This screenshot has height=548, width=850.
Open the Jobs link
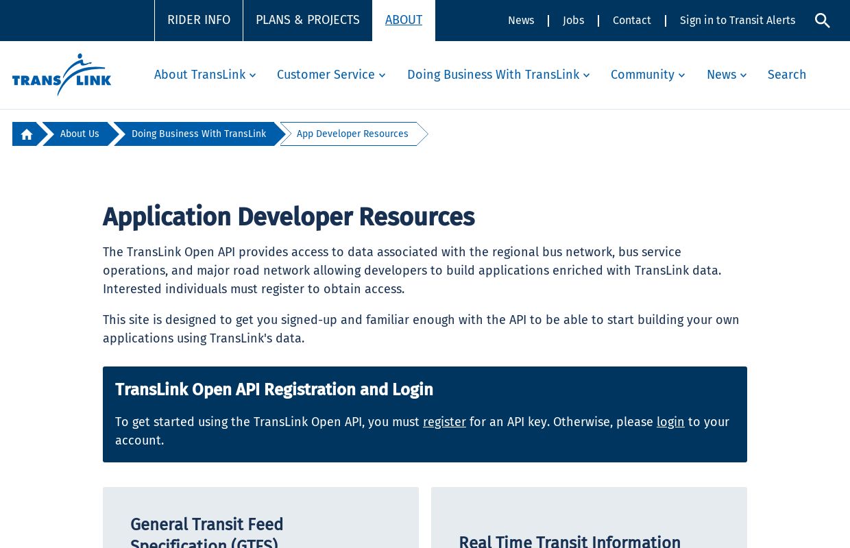(x=574, y=21)
